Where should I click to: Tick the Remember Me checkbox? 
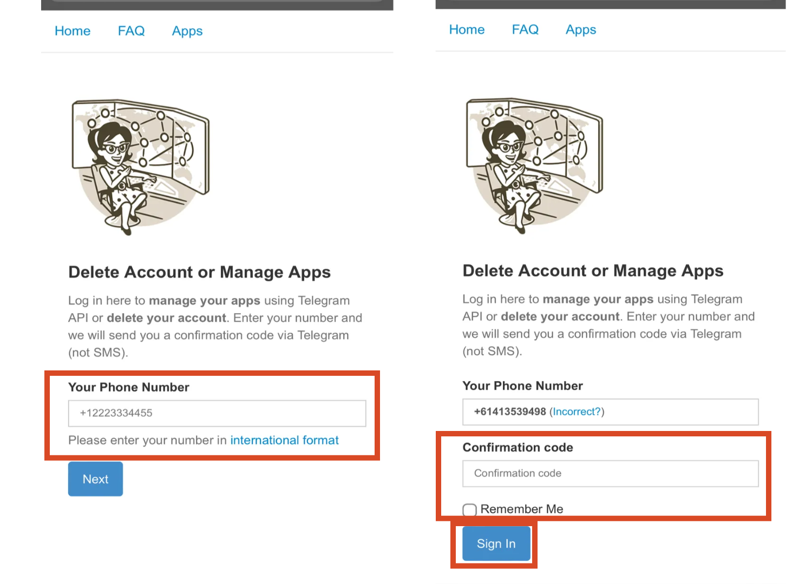click(x=469, y=510)
